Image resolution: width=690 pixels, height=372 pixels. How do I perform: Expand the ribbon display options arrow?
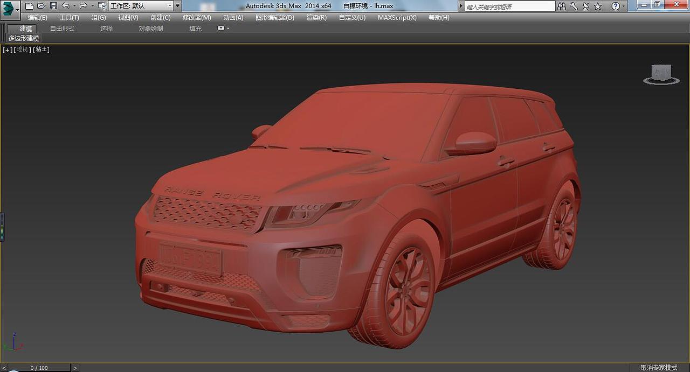228,29
